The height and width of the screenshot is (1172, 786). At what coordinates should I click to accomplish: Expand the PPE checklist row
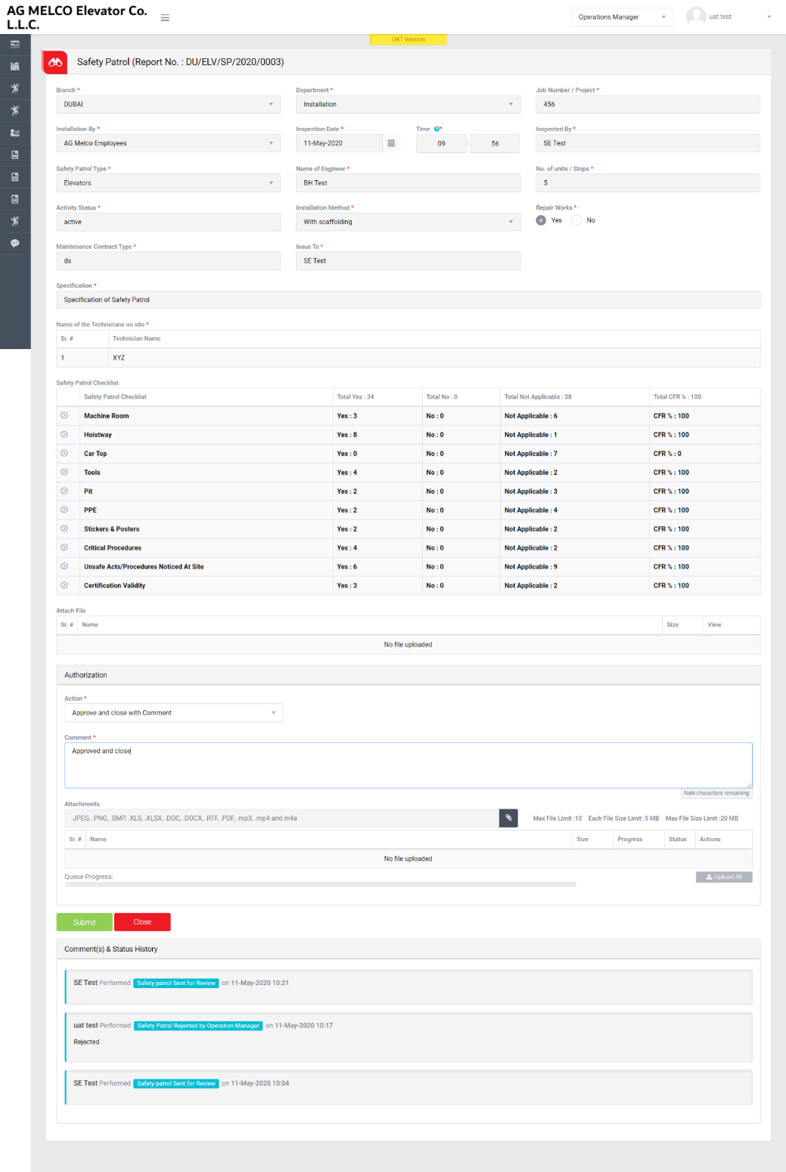(64, 510)
